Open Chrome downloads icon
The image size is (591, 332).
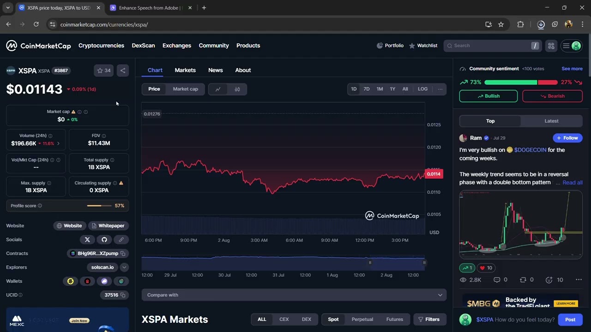pos(541,24)
